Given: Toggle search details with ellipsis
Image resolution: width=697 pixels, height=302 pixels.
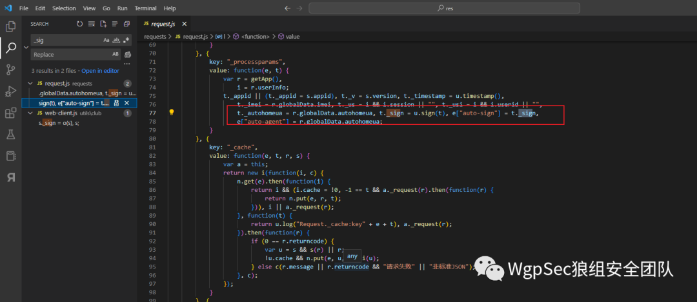Looking at the screenshot, I should [128, 63].
